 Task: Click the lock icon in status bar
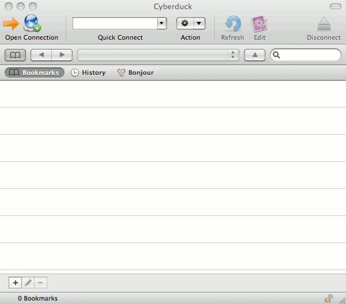point(329,298)
